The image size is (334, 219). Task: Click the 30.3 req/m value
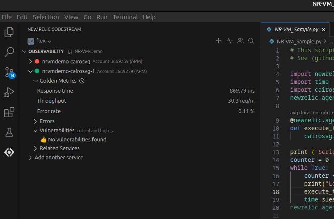241,101
